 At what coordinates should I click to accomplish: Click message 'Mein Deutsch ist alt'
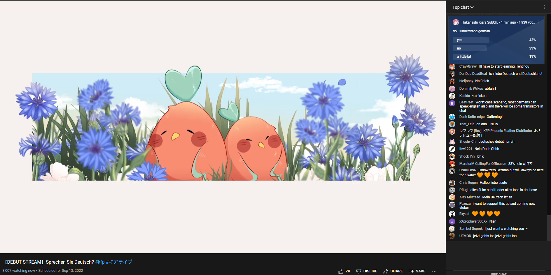[x=497, y=197]
